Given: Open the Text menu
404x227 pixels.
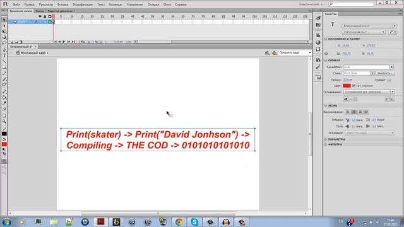Looking at the screenshot, I should click(x=101, y=4).
